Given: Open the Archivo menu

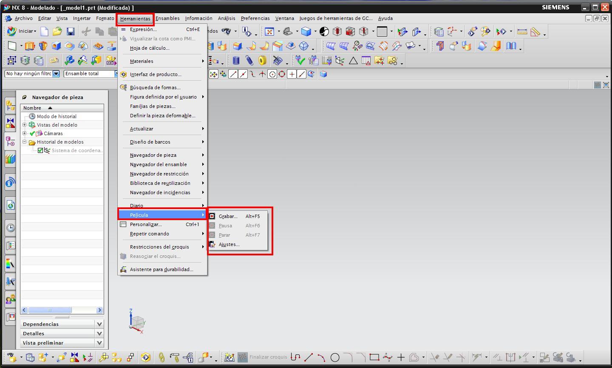Looking at the screenshot, I should point(23,18).
